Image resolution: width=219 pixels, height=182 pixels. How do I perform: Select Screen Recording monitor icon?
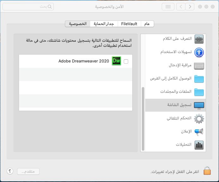click(199, 106)
